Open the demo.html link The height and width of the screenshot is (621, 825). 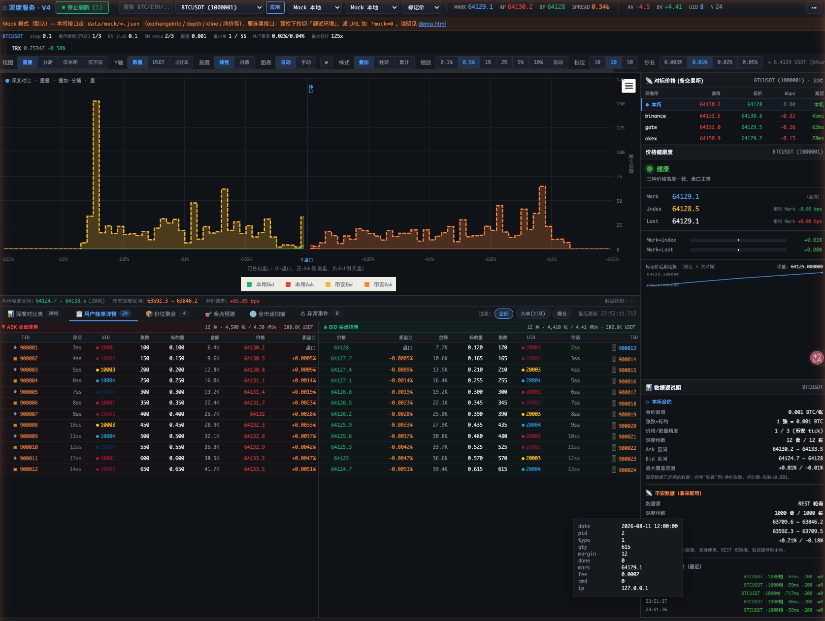click(432, 24)
